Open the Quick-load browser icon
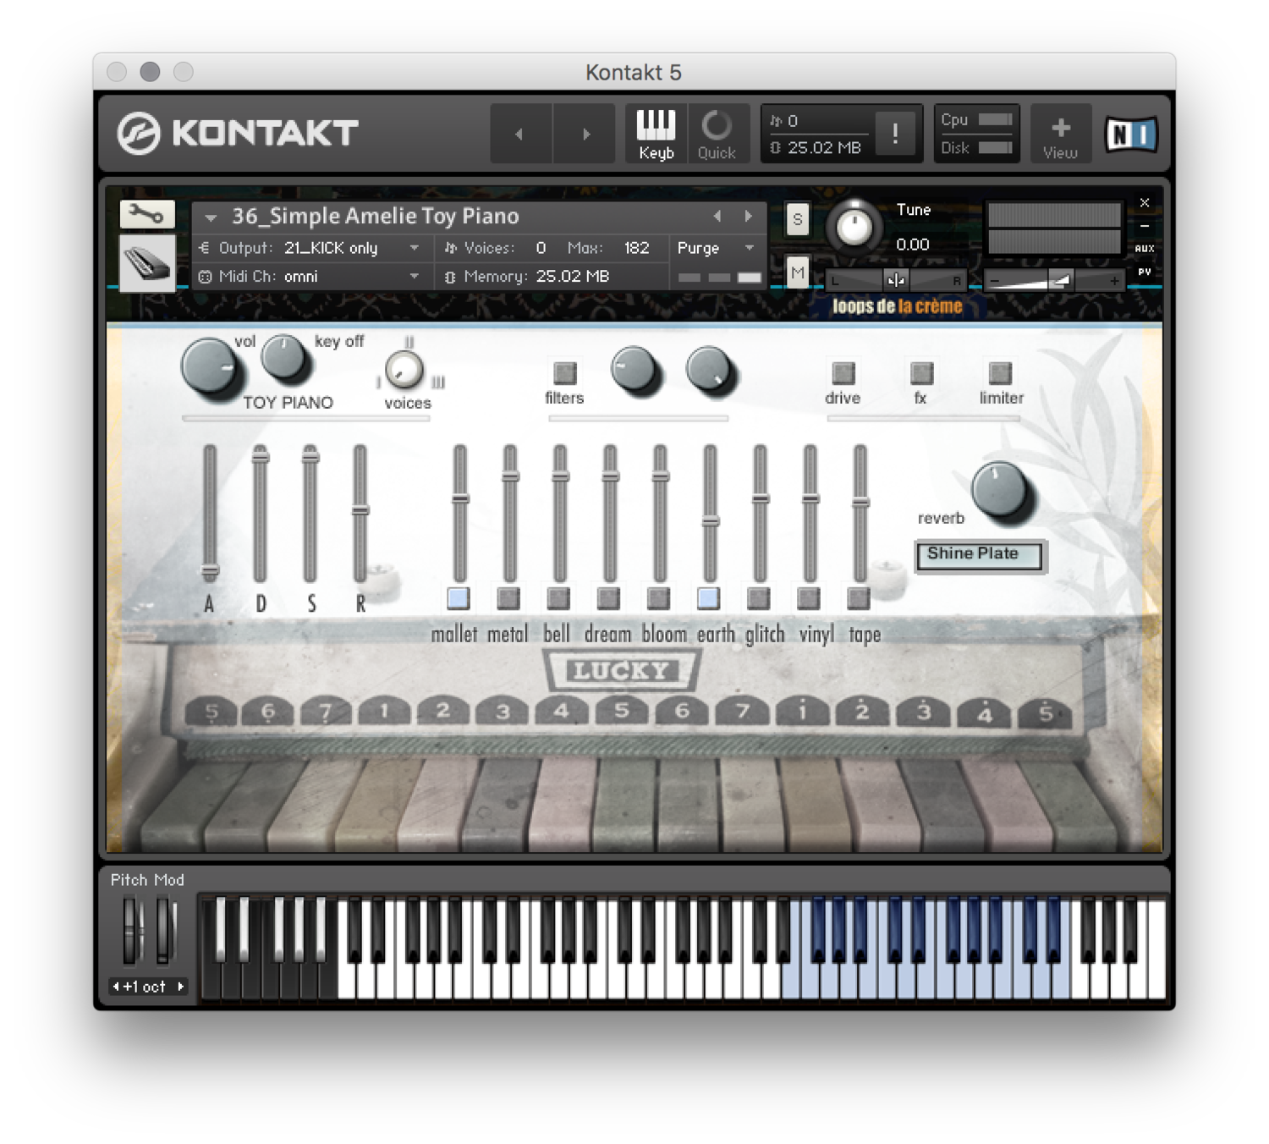The width and height of the screenshot is (1269, 1144). pyautogui.click(x=717, y=134)
